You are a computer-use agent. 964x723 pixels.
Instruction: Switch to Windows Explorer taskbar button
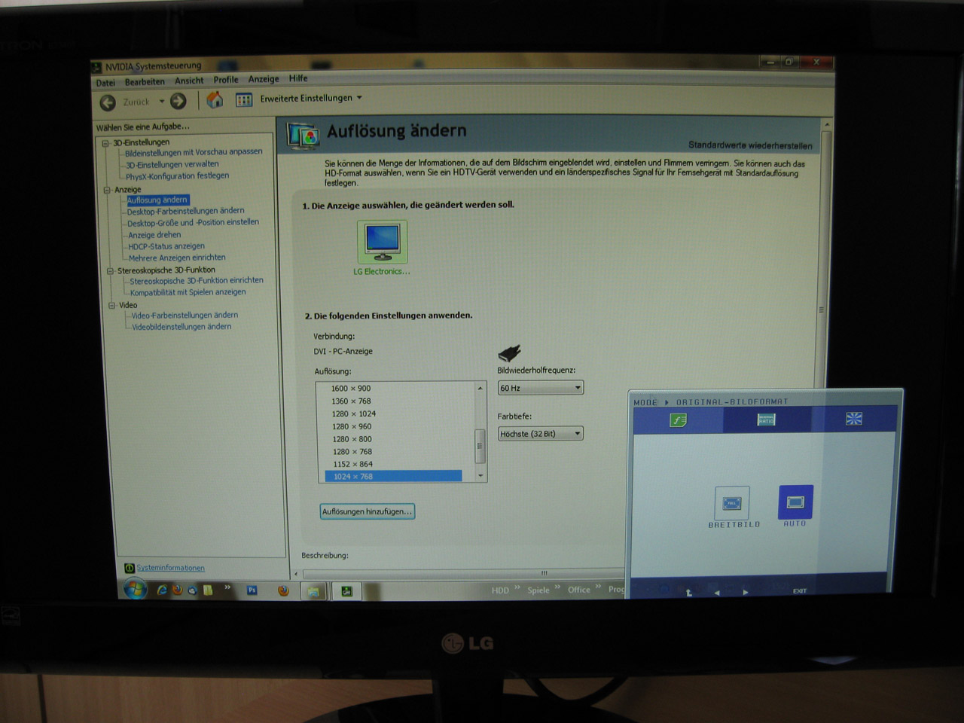point(313,591)
